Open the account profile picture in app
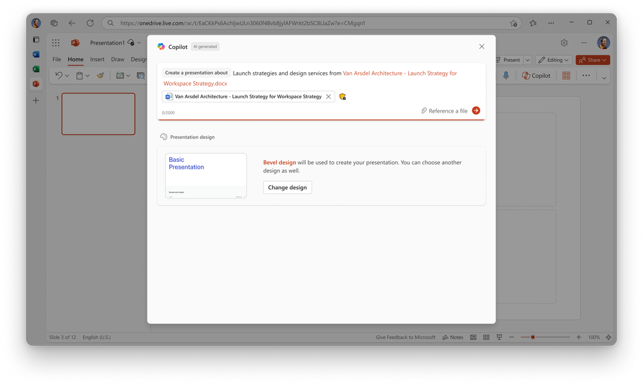 coord(603,42)
